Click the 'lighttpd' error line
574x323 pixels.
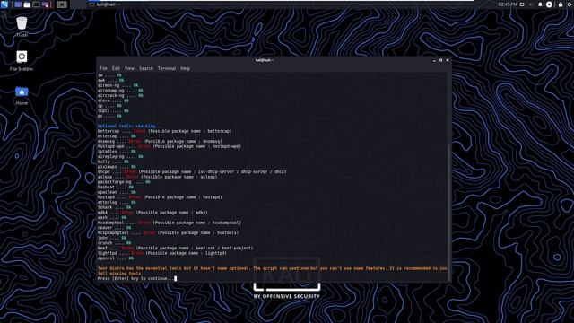(x=162, y=253)
